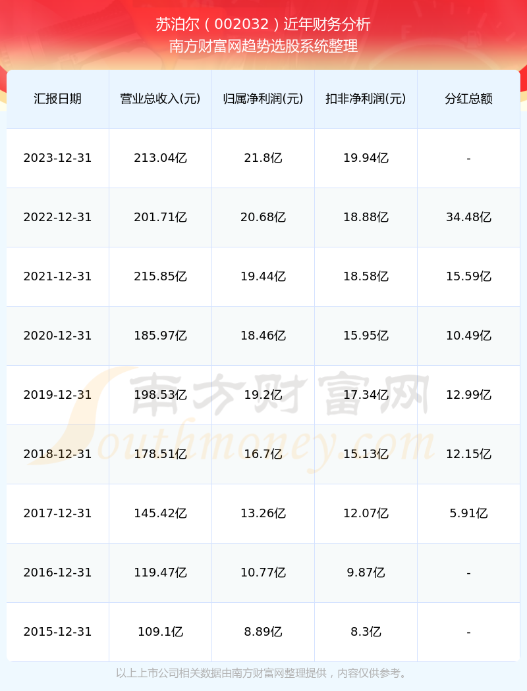Click the dividend value 12.99亿
The height and width of the screenshot is (691, 527).
pos(469,395)
